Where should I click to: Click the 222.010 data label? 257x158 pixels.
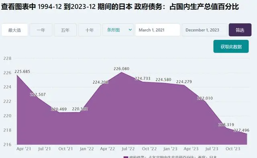[205, 98]
